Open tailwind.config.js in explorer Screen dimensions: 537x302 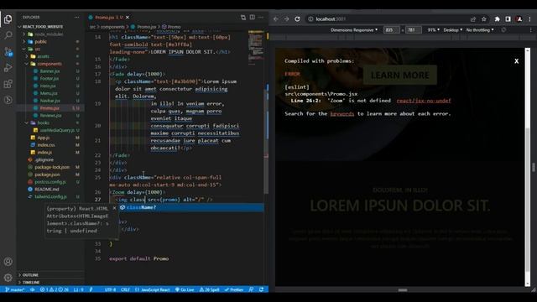click(x=50, y=197)
